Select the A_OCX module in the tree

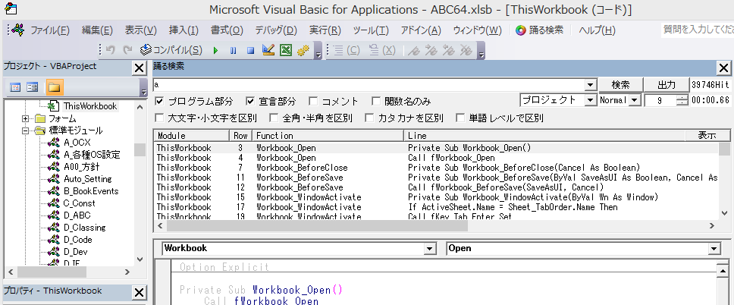click(x=77, y=143)
